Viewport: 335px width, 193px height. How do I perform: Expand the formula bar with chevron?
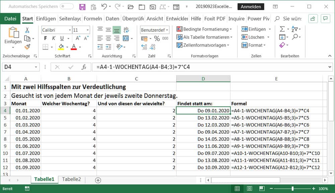tap(330, 67)
